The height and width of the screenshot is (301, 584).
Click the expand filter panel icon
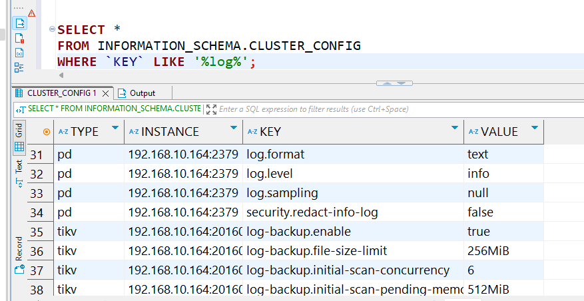(211, 109)
